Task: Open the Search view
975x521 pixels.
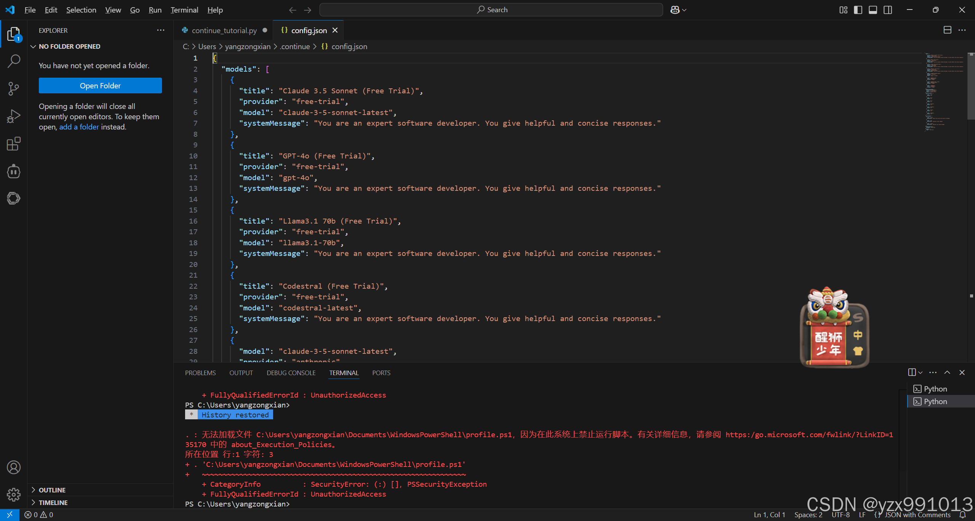Action: tap(14, 61)
